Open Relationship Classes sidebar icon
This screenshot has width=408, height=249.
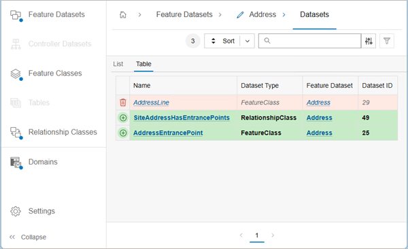[16, 133]
